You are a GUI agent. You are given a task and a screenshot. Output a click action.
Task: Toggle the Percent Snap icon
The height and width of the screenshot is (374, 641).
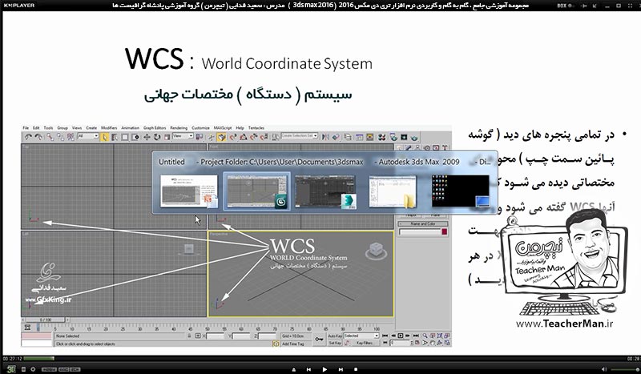(x=253, y=137)
